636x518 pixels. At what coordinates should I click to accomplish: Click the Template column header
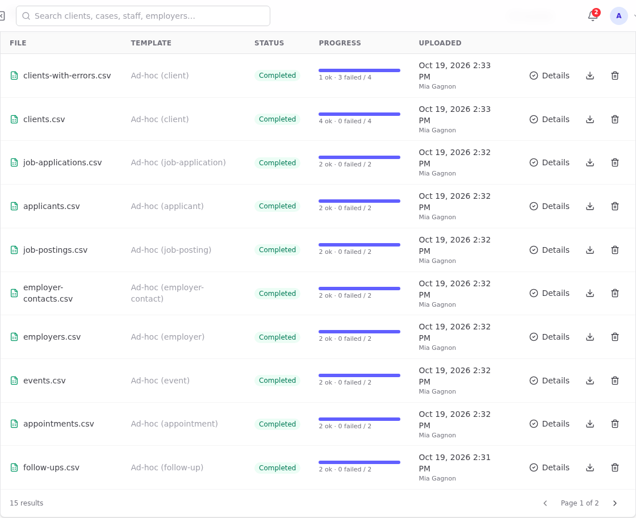pos(151,43)
